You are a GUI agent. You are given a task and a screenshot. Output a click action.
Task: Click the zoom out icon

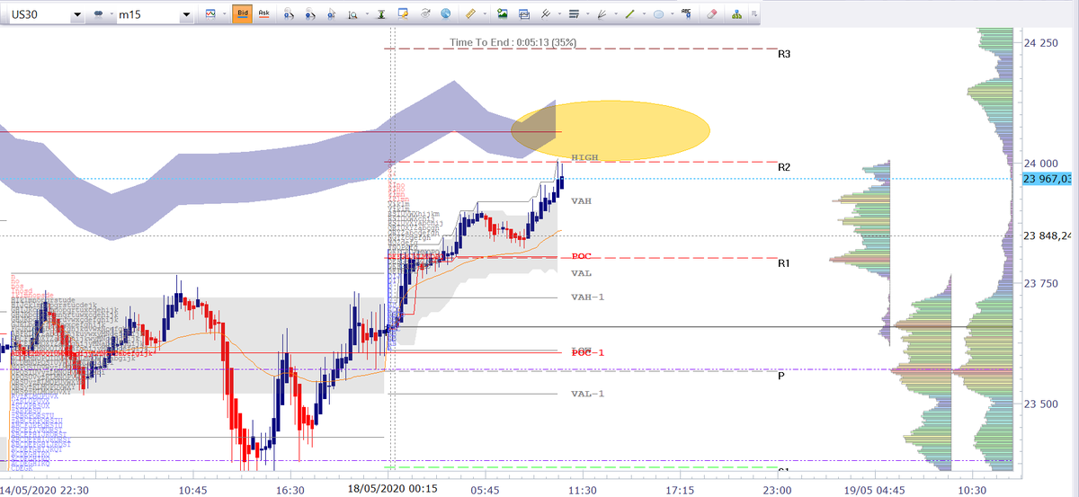[x=310, y=13]
